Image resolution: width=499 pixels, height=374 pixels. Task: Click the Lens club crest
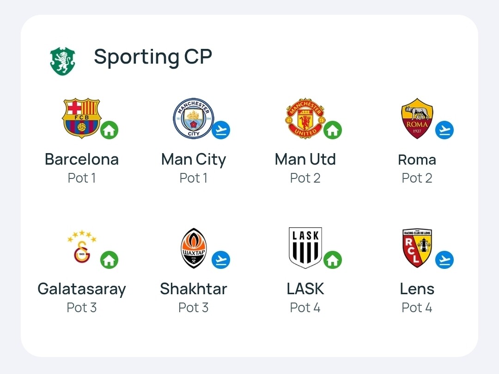click(x=417, y=248)
